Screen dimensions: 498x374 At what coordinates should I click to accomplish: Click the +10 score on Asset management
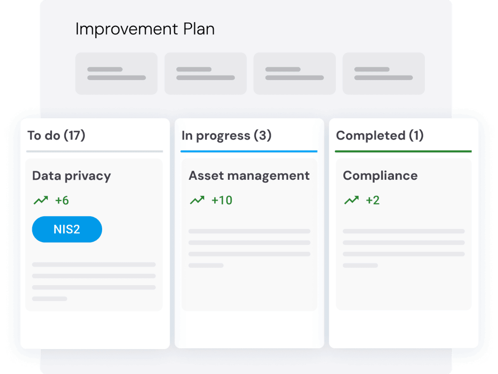tap(222, 200)
